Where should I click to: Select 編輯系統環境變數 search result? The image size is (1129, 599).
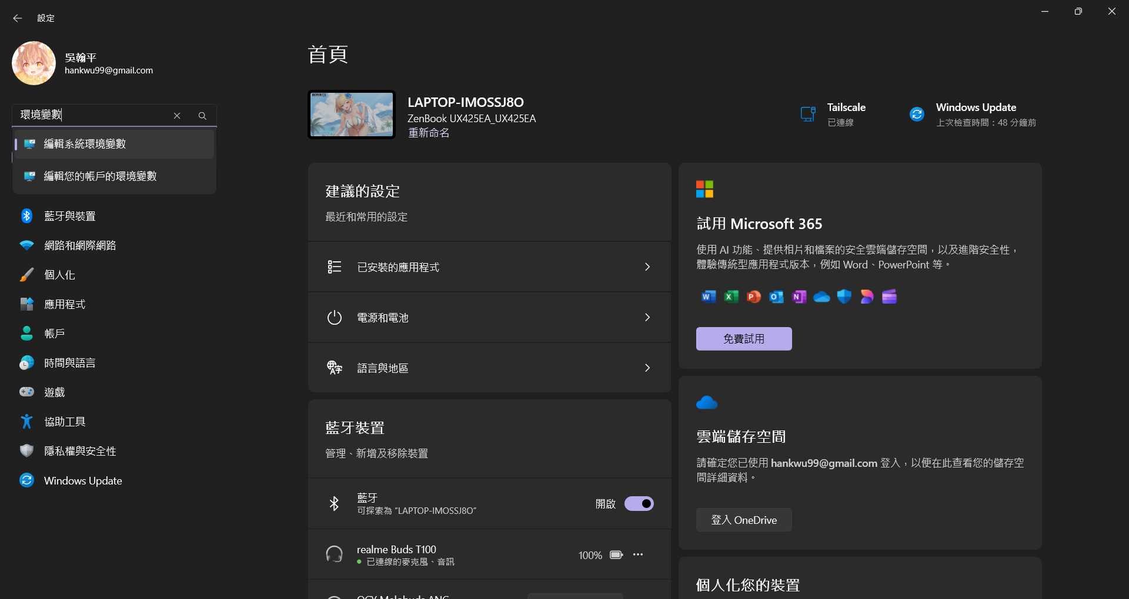[114, 144]
